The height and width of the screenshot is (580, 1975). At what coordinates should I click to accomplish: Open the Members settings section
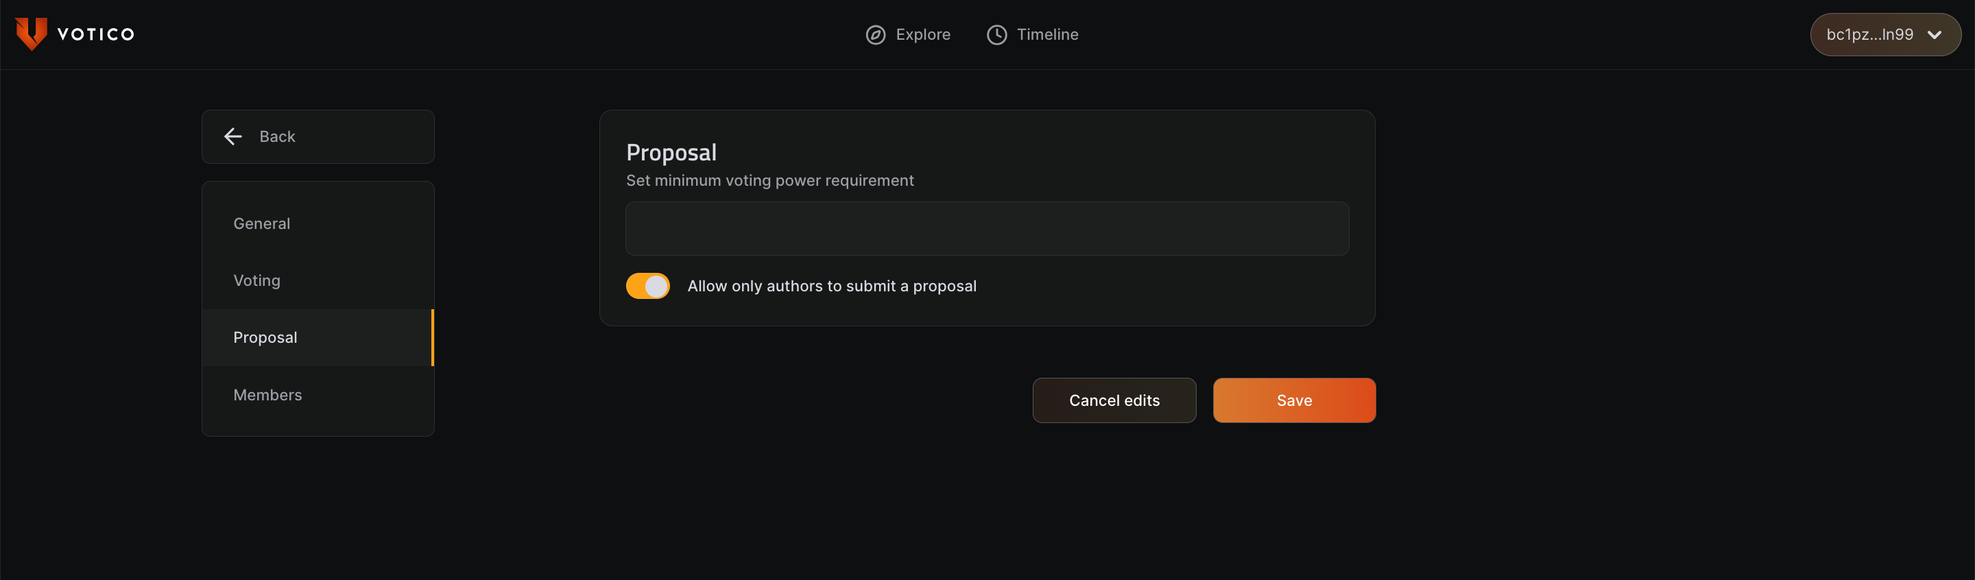(267, 395)
